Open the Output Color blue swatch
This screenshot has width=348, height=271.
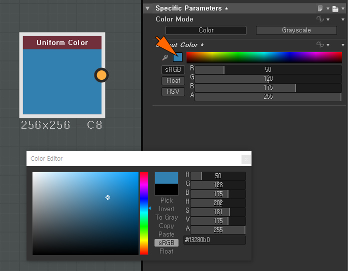coord(177,57)
